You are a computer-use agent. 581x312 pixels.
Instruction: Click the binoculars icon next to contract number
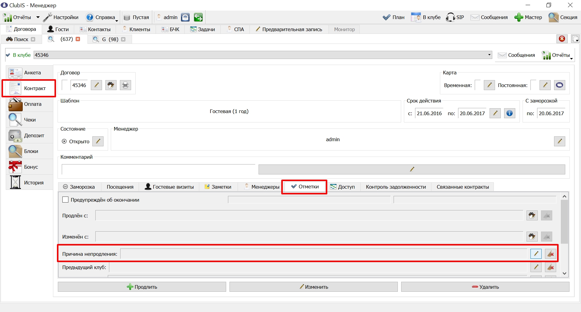(x=111, y=85)
